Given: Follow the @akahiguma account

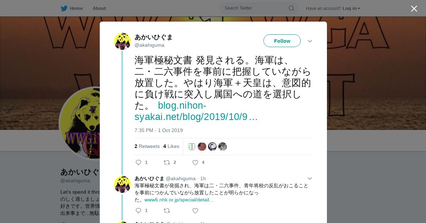Looking at the screenshot, I should tap(282, 41).
